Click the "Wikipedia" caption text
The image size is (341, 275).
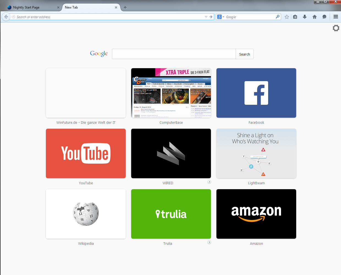pyautogui.click(x=86, y=244)
